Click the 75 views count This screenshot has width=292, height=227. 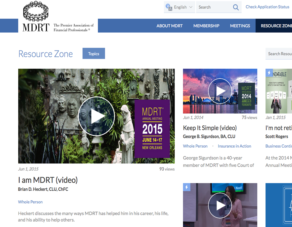pos(250,117)
